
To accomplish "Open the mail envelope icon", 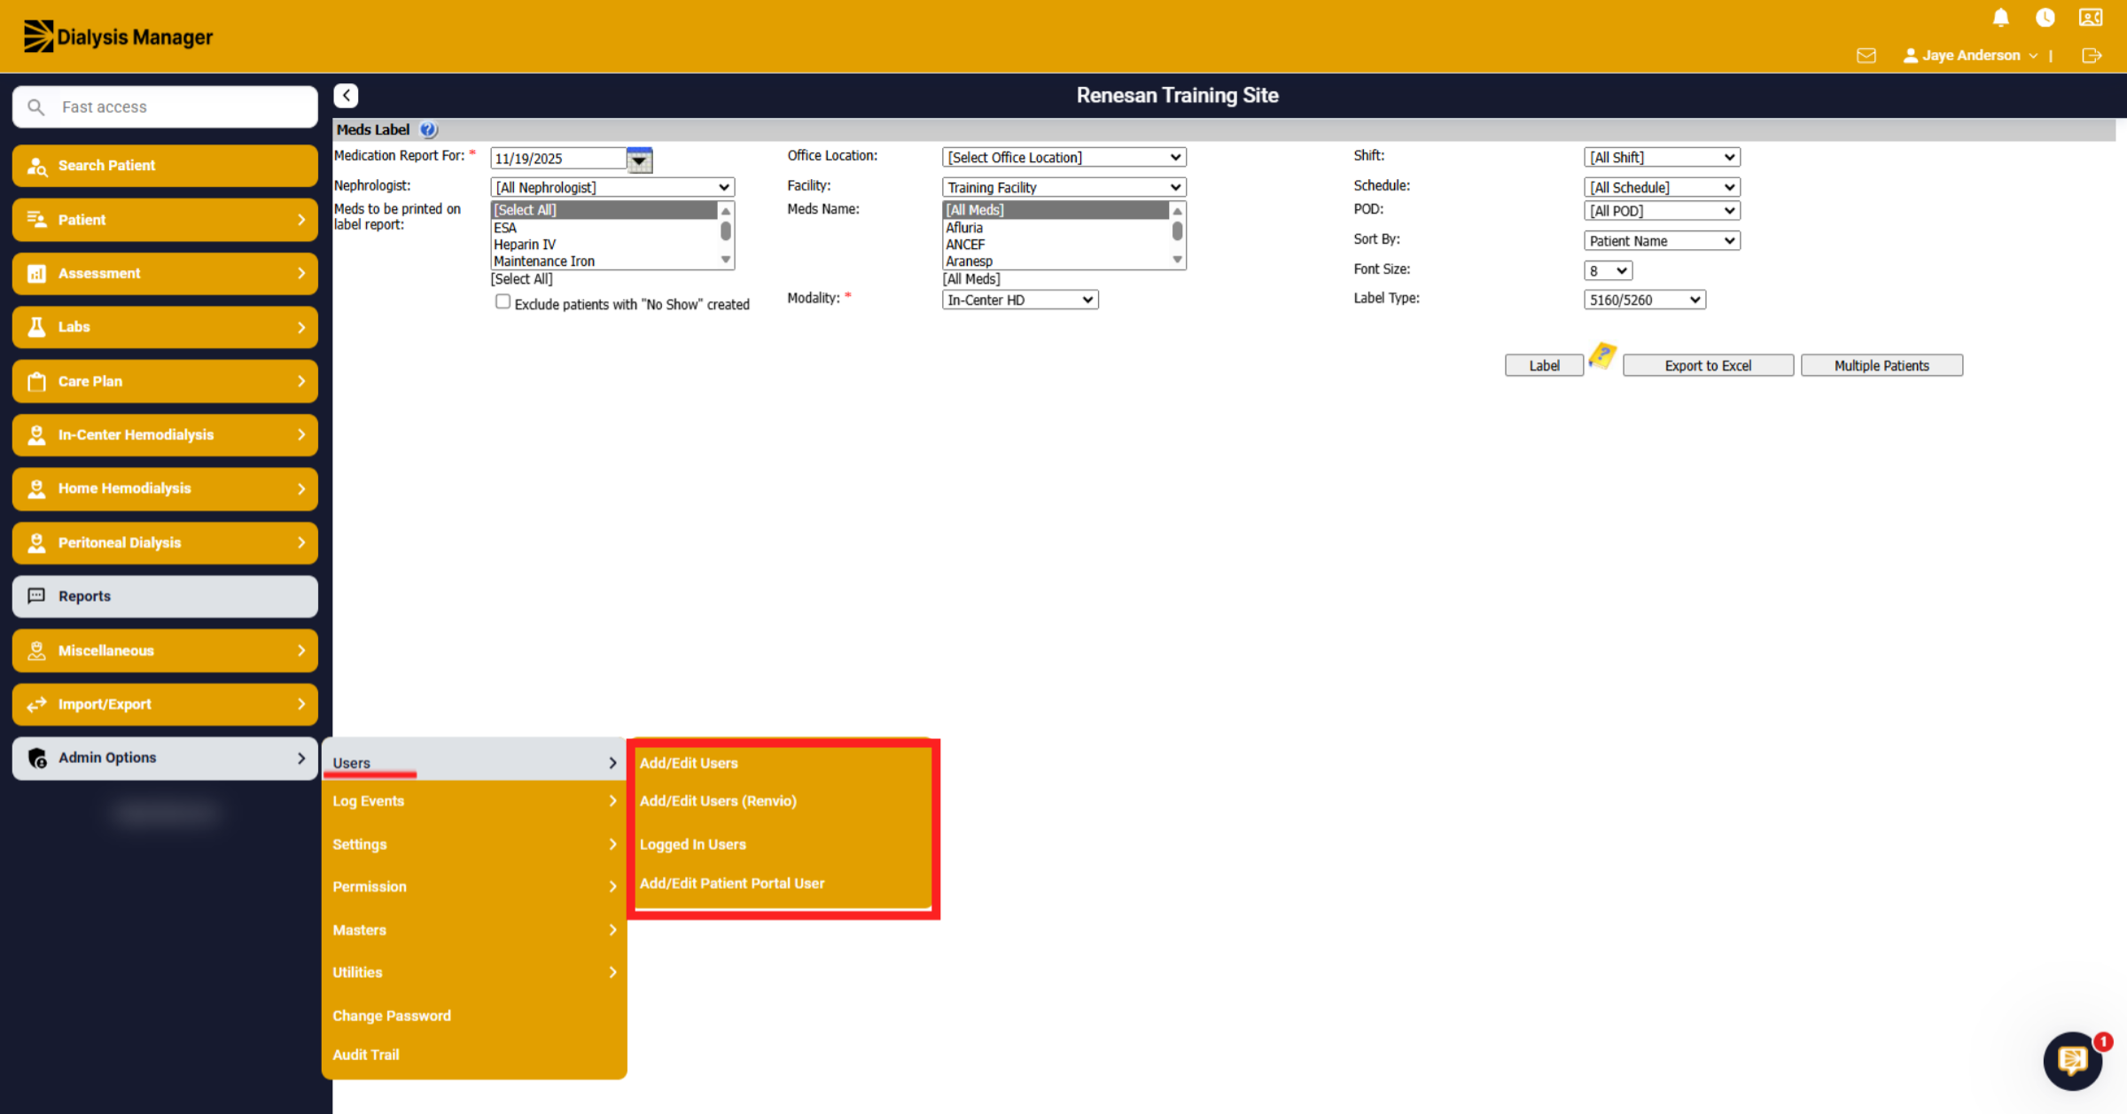I will tap(1866, 55).
